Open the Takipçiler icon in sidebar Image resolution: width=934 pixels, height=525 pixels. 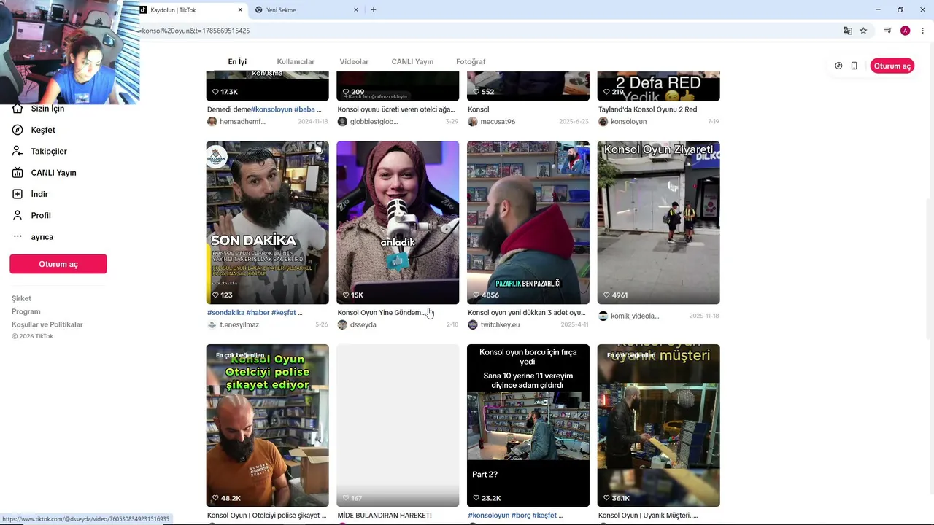(18, 151)
